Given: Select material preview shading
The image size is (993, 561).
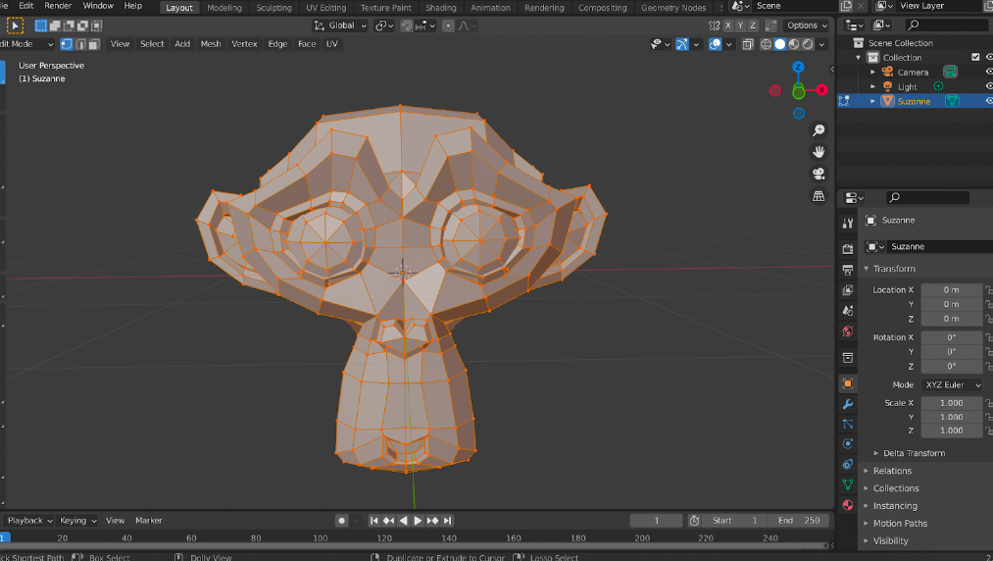Looking at the screenshot, I should pos(794,44).
